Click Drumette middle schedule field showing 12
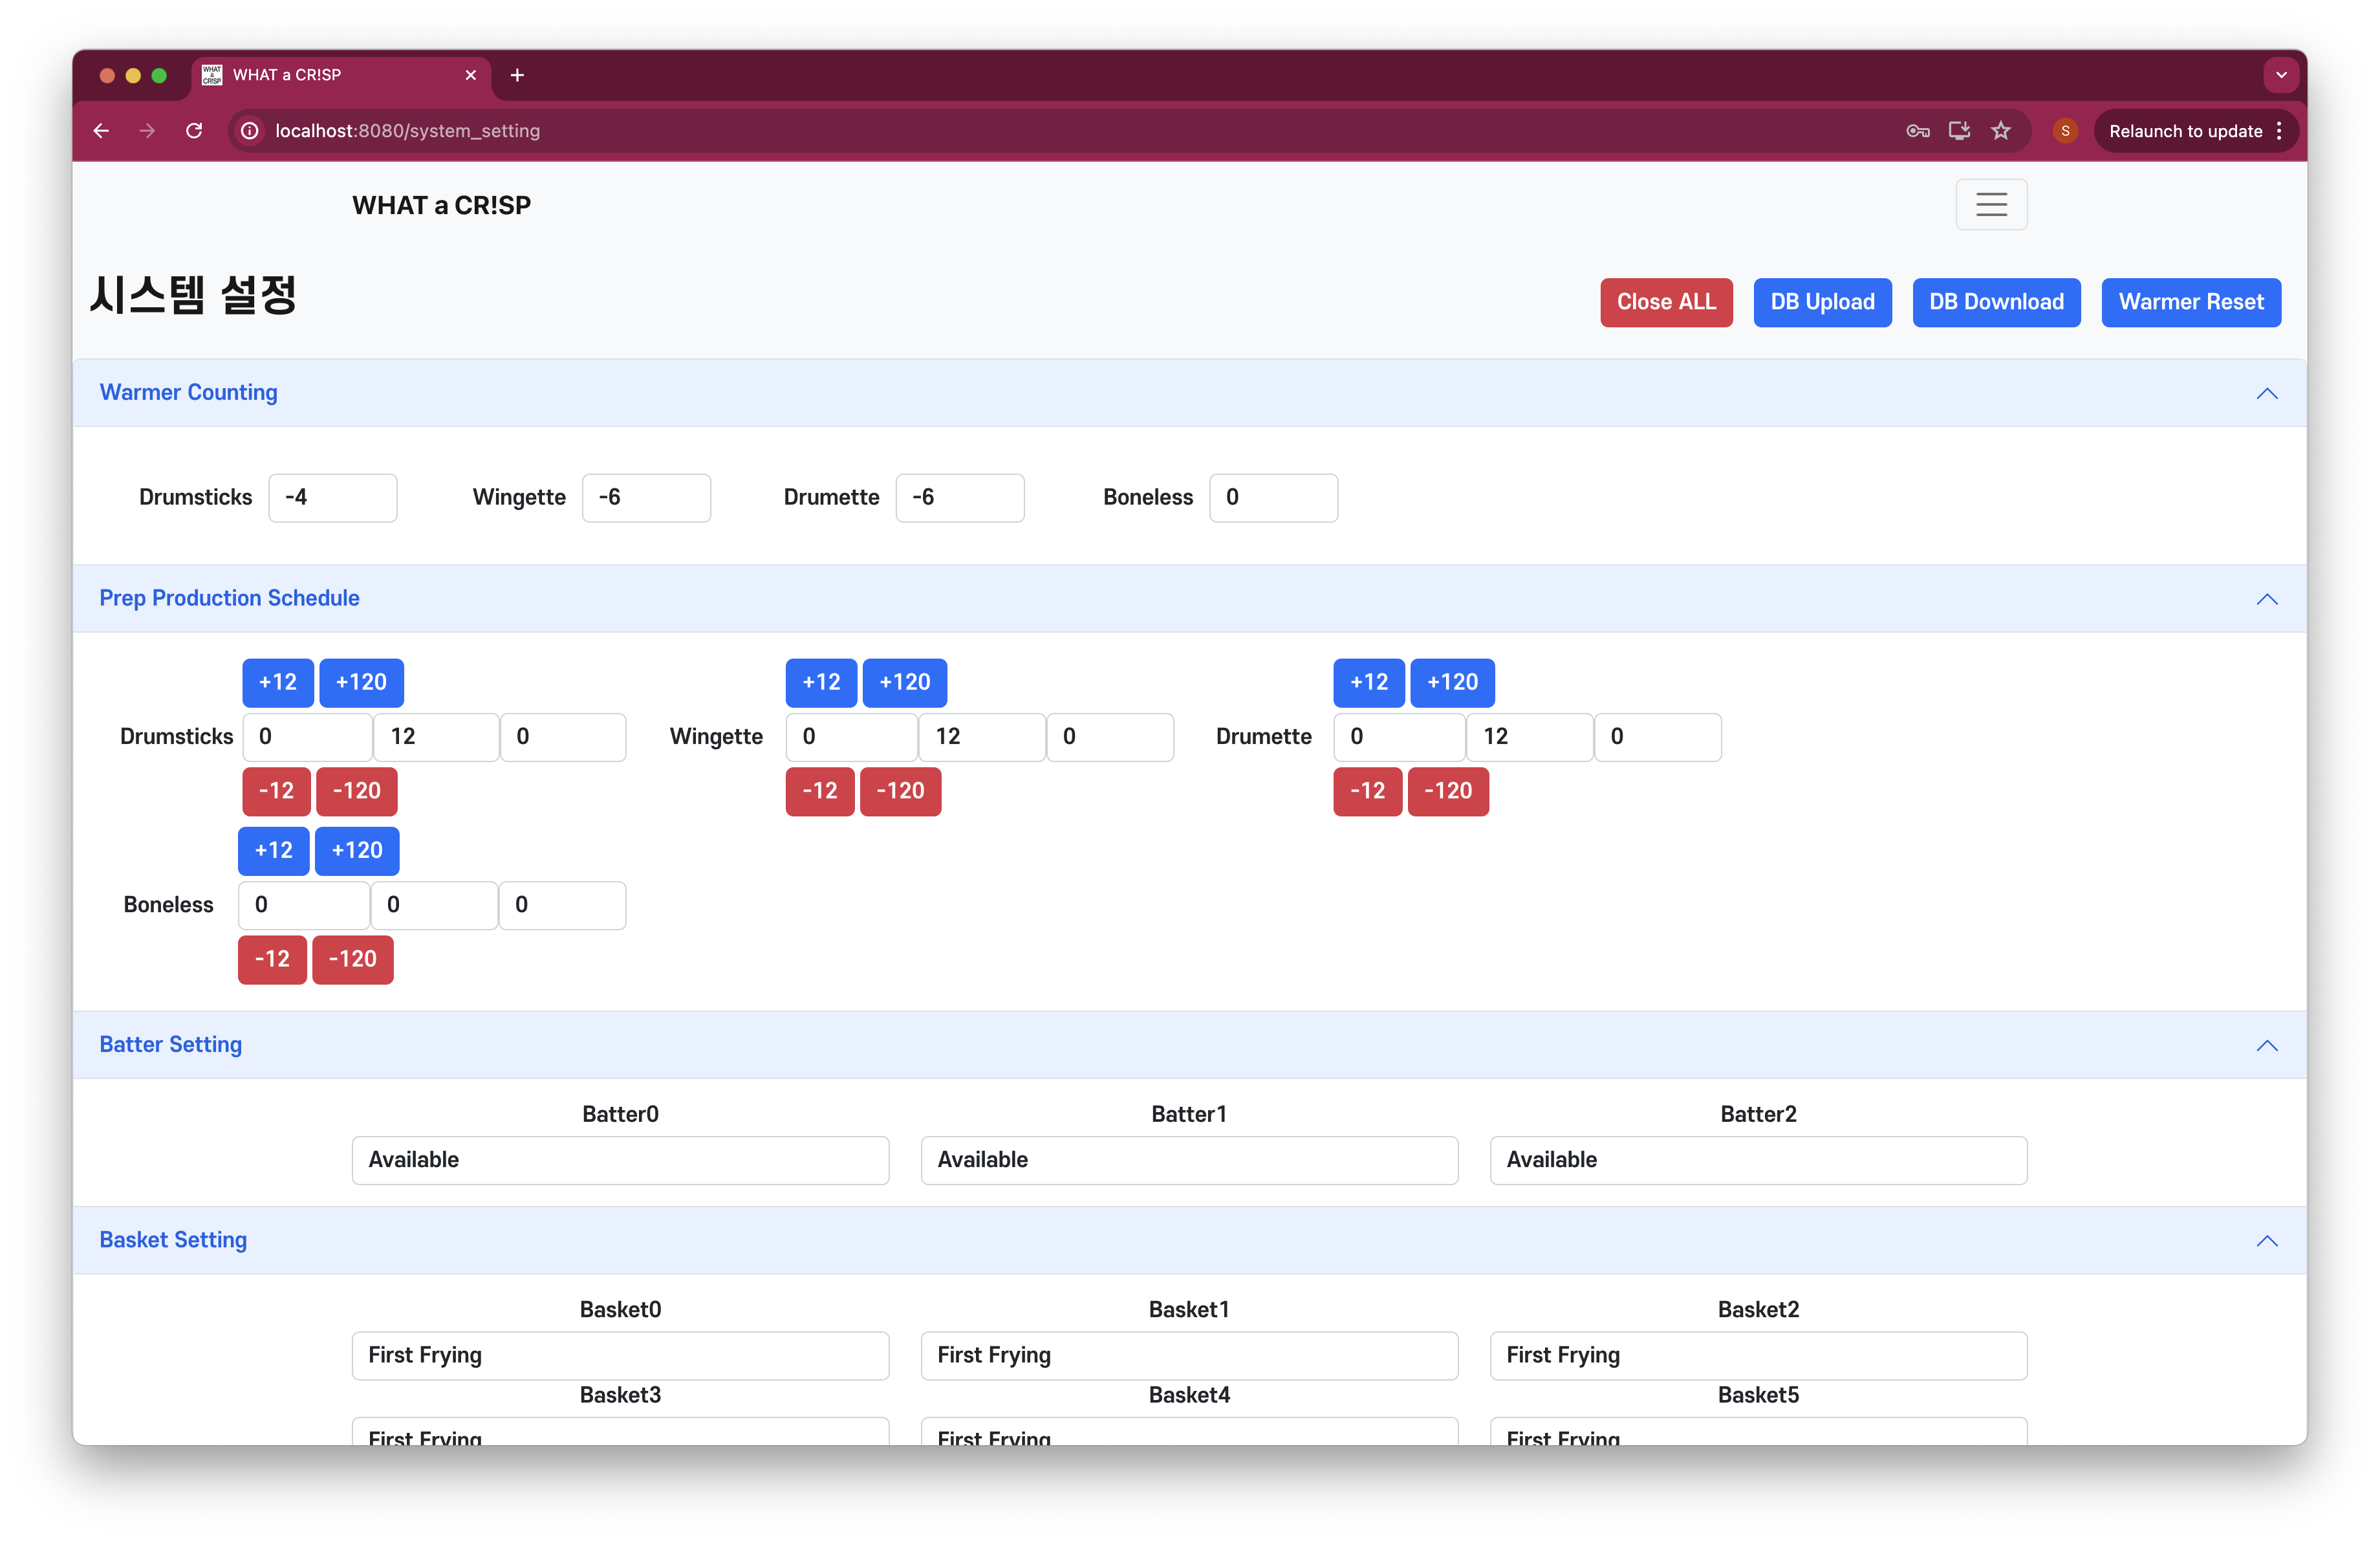This screenshot has height=1541, width=2380. point(1529,737)
